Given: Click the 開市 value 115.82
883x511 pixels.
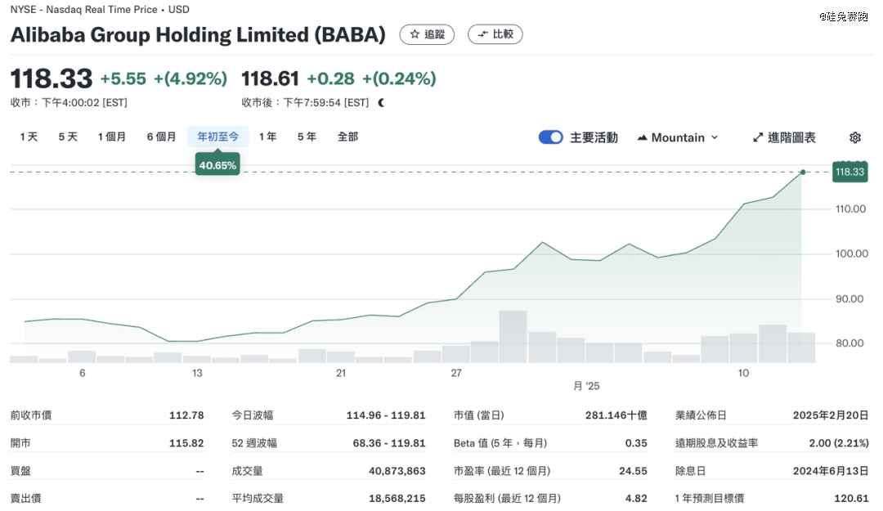Looking at the screenshot, I should 186,443.
